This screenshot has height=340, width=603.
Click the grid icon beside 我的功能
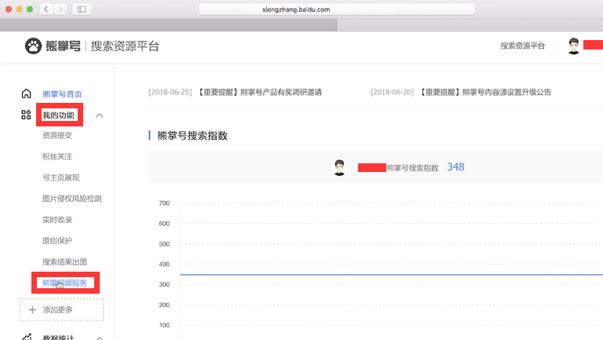point(26,115)
